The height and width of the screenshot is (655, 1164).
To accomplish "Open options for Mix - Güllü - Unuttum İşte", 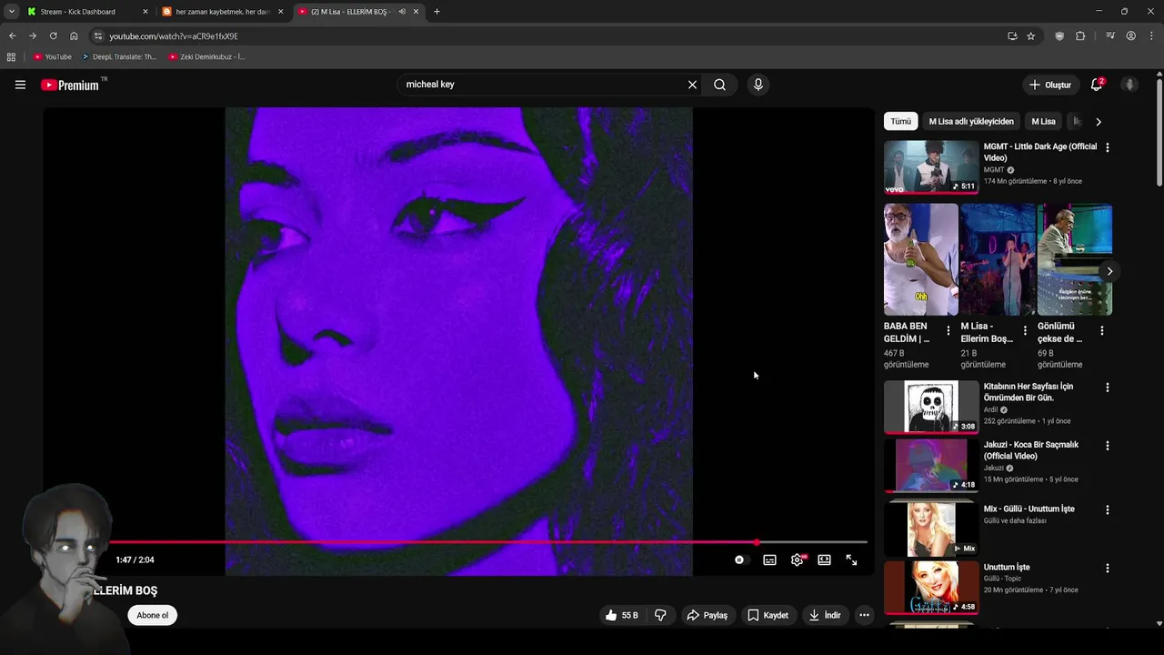I will pyautogui.click(x=1107, y=510).
